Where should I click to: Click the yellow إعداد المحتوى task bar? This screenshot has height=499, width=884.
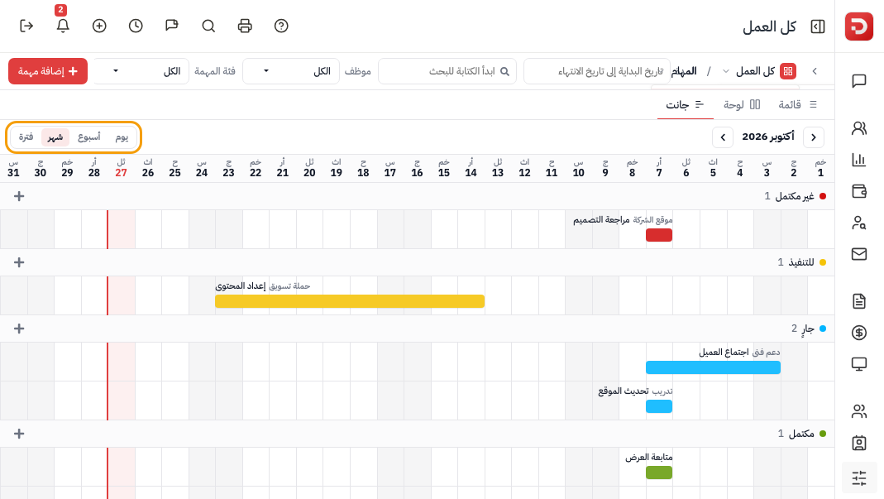[350, 301]
